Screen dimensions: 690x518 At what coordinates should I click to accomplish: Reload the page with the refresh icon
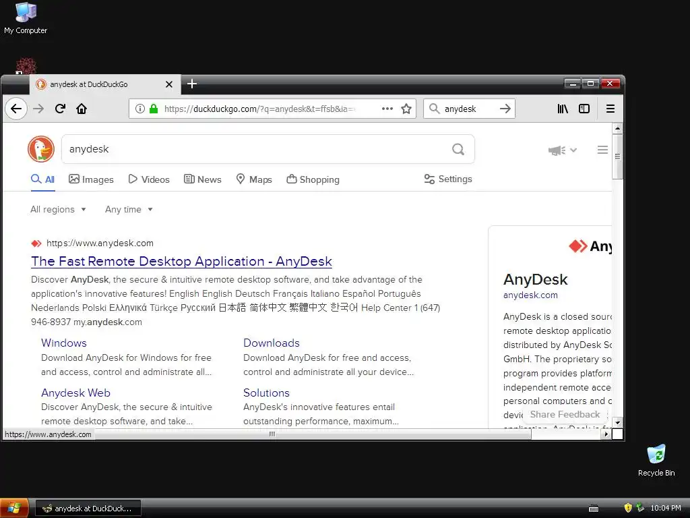point(60,109)
